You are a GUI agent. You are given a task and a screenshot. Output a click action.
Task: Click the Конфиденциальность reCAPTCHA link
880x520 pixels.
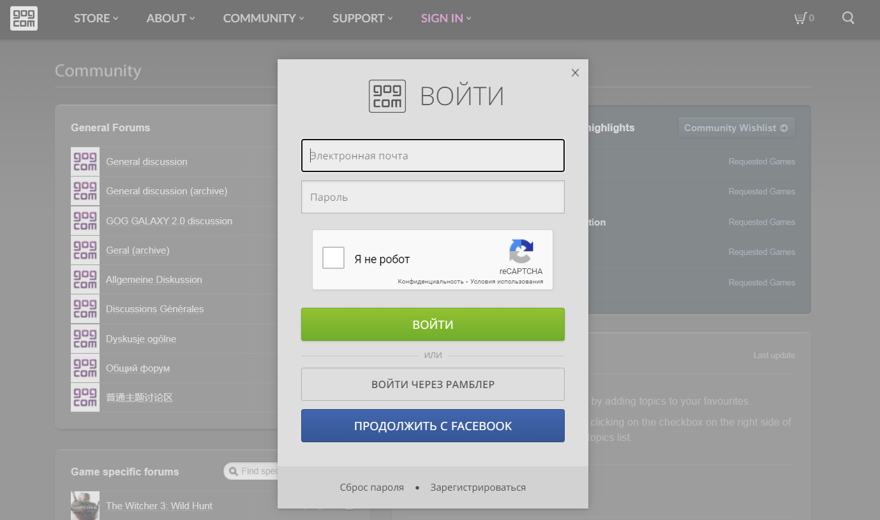coord(431,281)
